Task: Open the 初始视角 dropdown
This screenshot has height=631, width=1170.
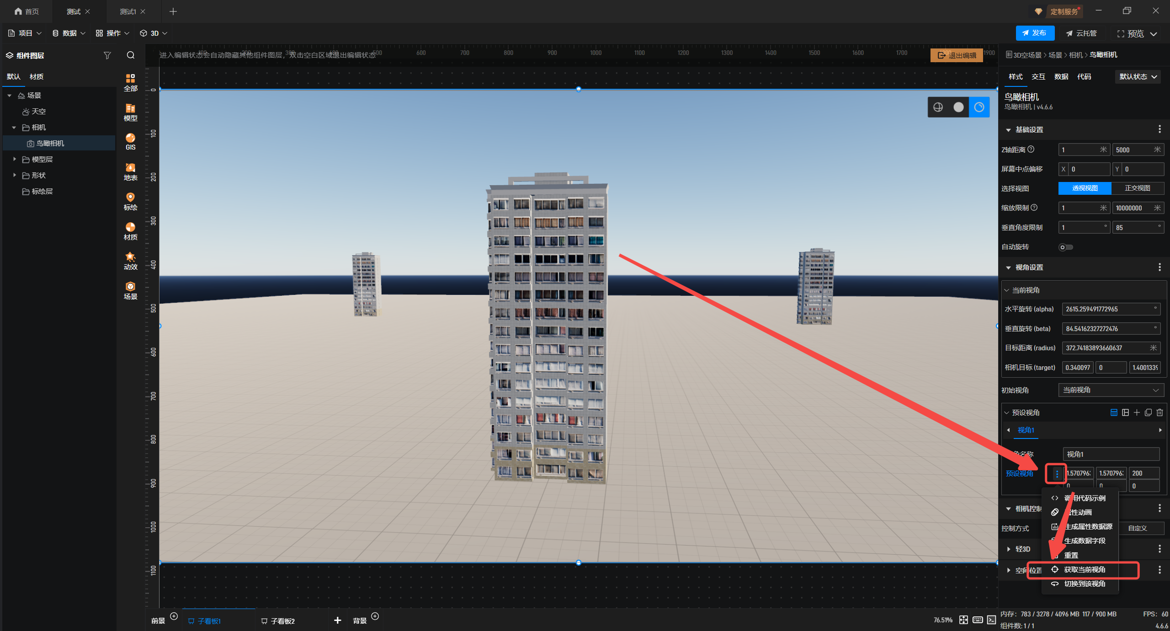Action: tap(1111, 390)
